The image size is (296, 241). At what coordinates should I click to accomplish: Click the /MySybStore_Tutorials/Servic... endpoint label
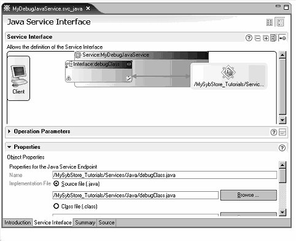tap(228, 84)
